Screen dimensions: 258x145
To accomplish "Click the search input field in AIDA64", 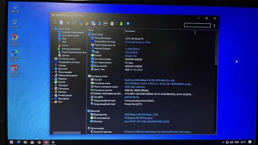I will pyautogui.click(x=197, y=25).
